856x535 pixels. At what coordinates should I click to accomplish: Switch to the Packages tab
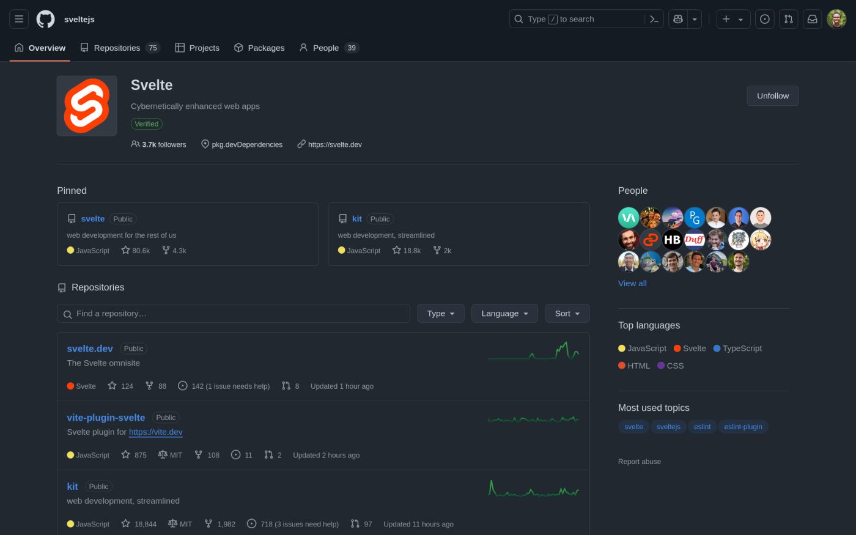click(x=259, y=48)
